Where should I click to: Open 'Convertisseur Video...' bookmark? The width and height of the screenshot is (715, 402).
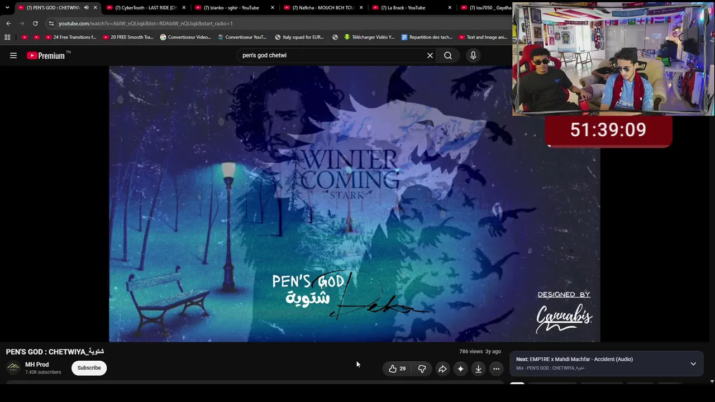tap(185, 37)
